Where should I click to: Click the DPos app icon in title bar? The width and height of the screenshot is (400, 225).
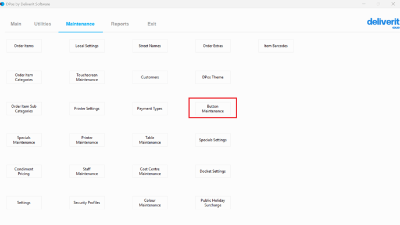tap(2, 4)
